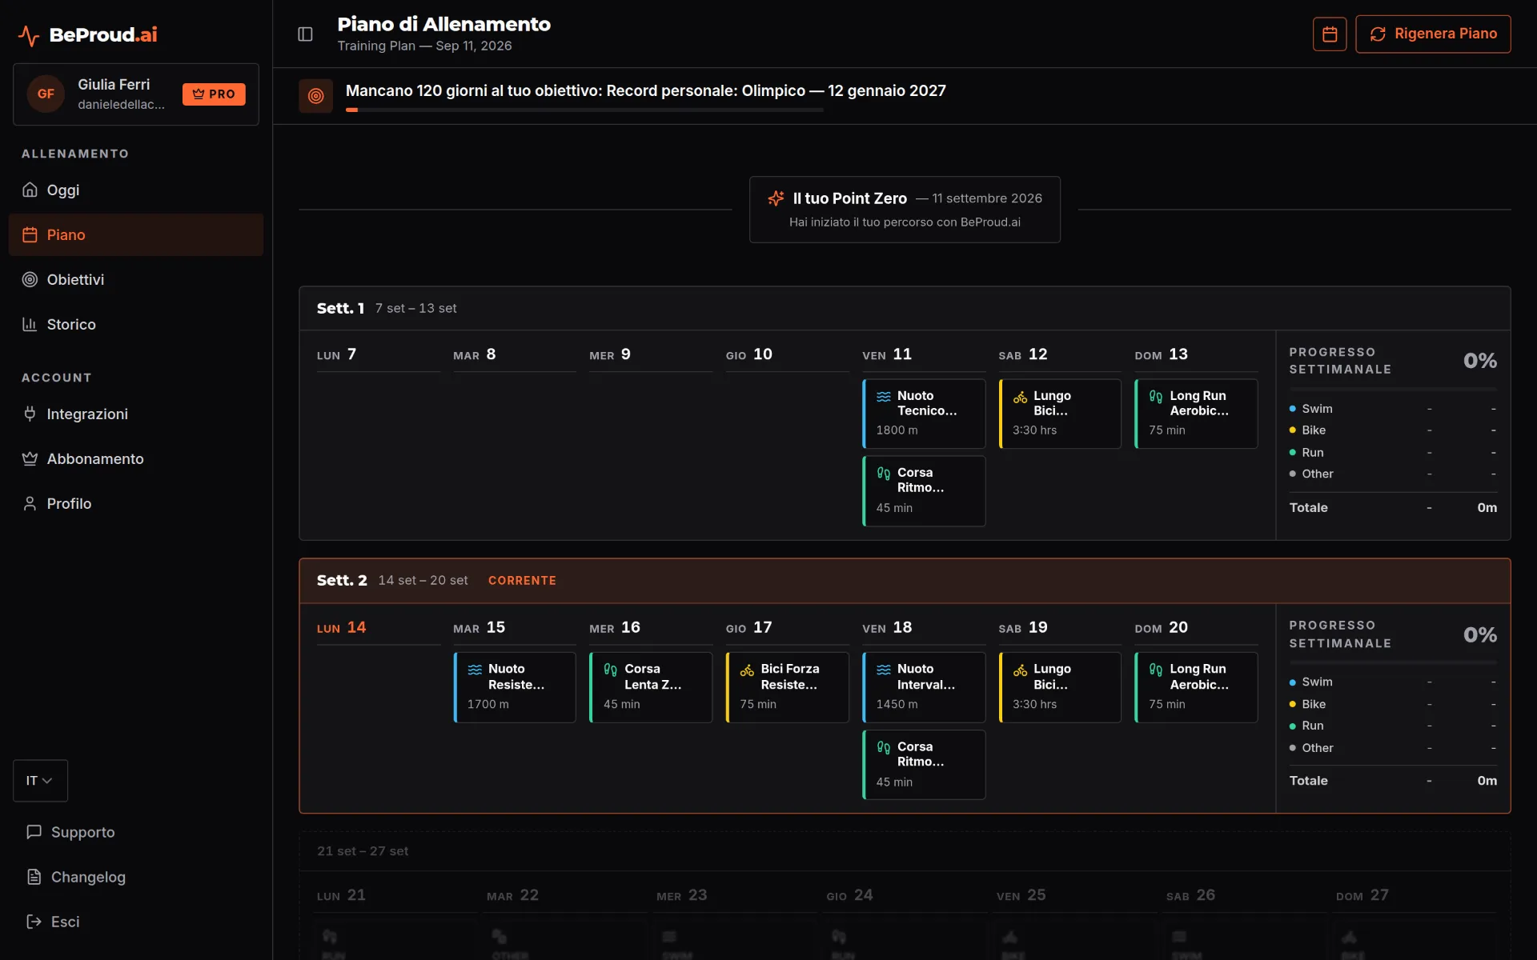Click the BeProud.ai logo
The width and height of the screenshot is (1537, 960).
(88, 34)
